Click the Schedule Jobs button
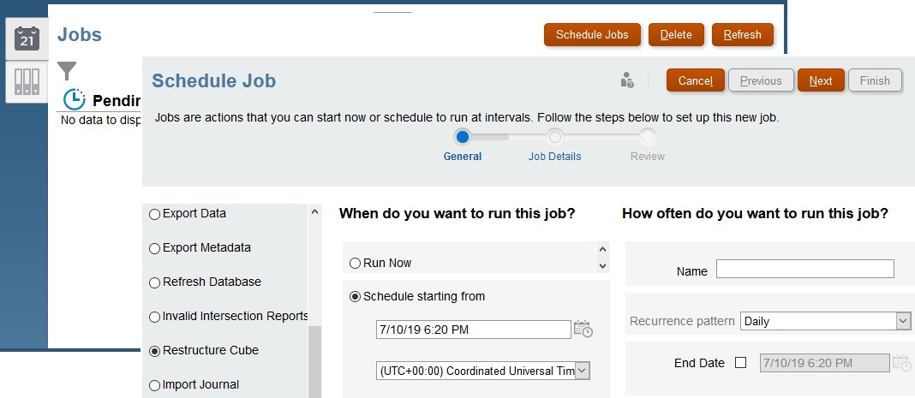Viewport: 915px width, 398px height. [x=592, y=35]
